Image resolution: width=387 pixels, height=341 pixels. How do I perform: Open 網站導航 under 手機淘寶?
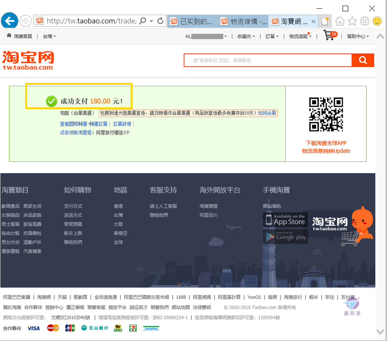[x=272, y=206]
